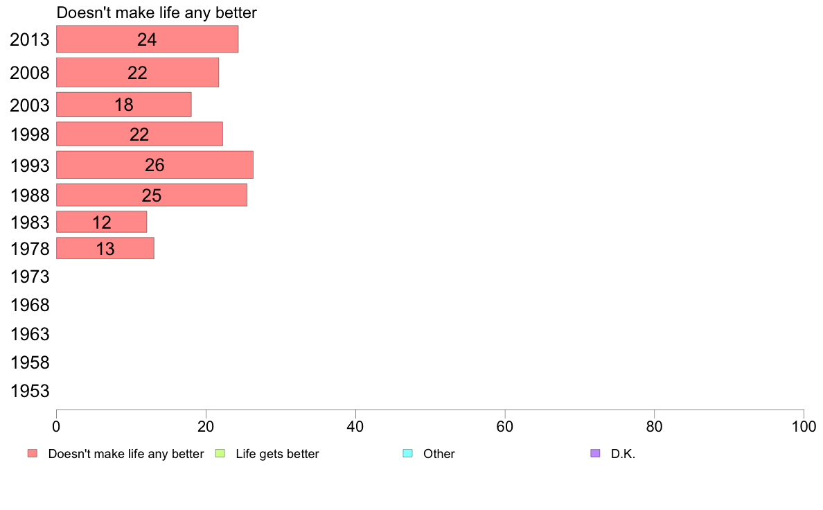823x510 pixels.
Task: Select the 2013 bar showing 24
Action: (x=148, y=39)
